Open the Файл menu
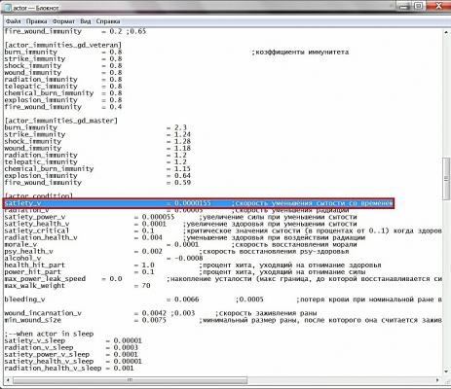 (x=14, y=21)
